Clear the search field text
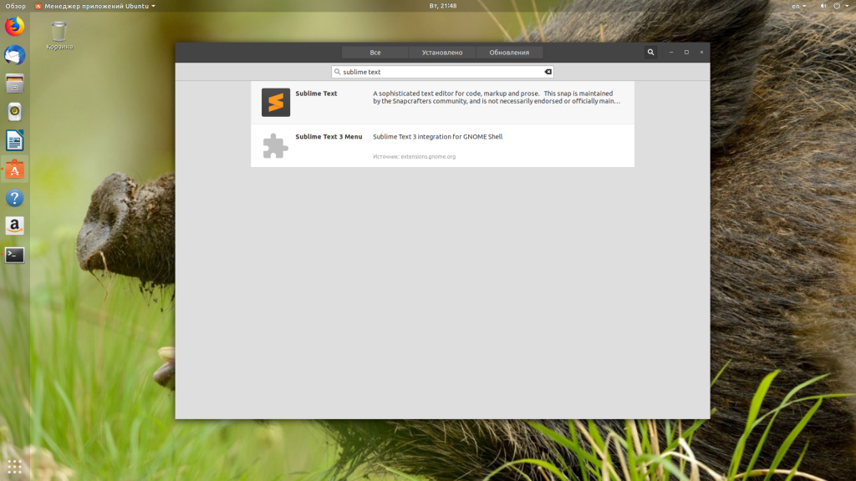The height and width of the screenshot is (481, 856). (548, 72)
